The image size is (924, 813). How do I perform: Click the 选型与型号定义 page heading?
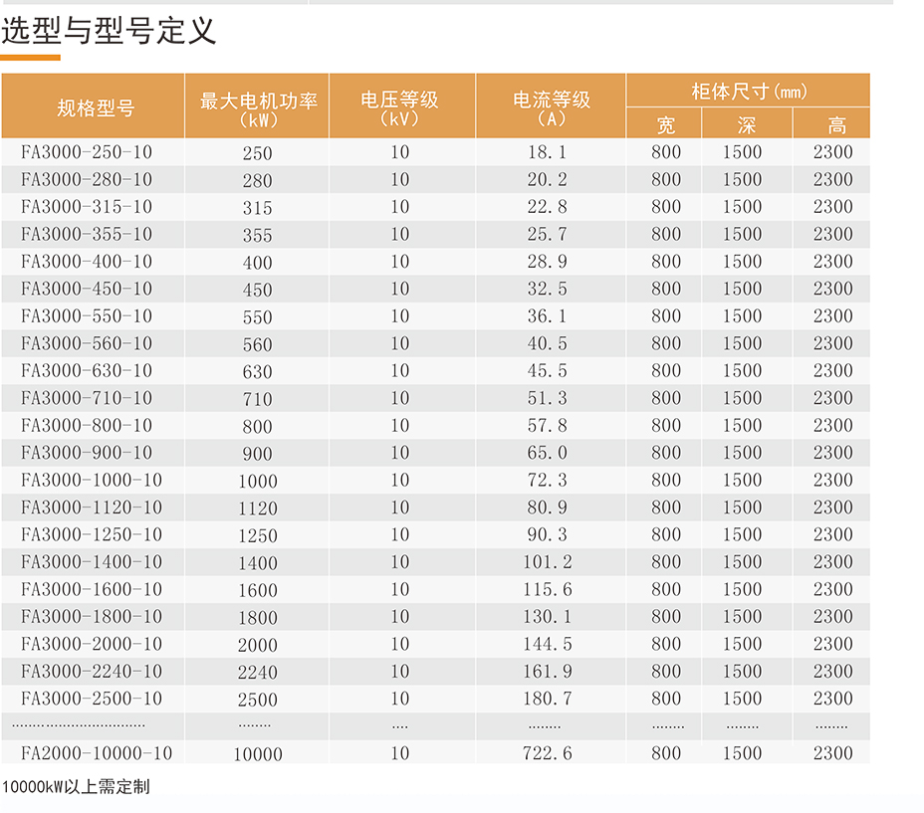[109, 30]
